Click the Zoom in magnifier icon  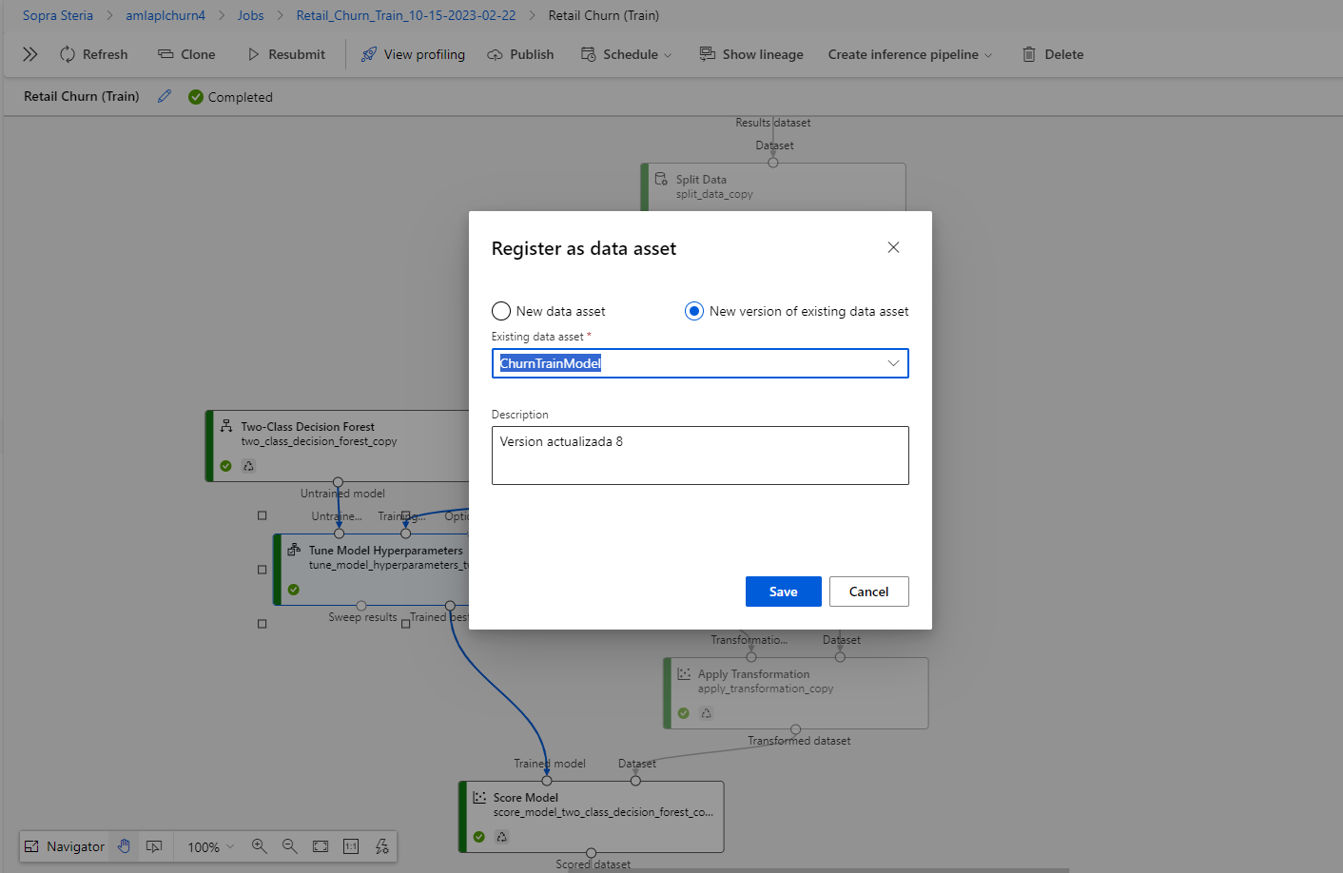click(259, 846)
